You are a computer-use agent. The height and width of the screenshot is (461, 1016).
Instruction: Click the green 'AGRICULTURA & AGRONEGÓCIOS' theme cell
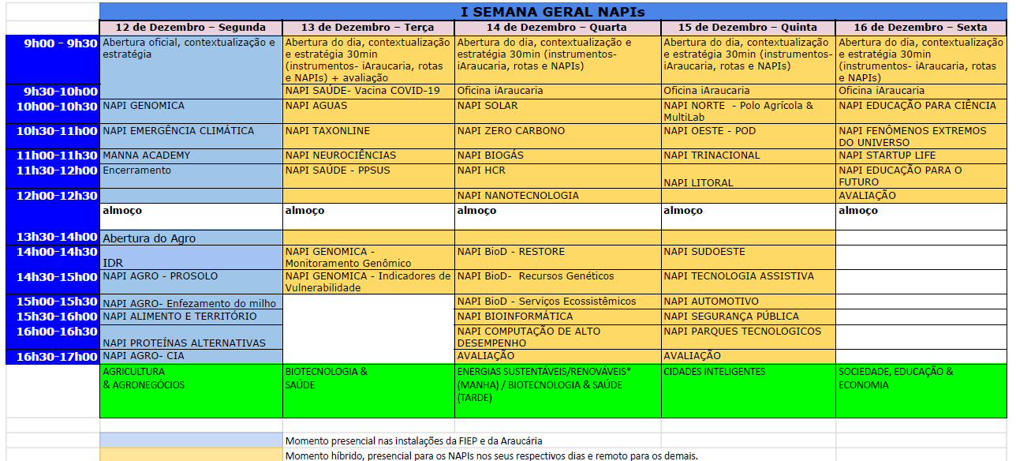click(x=192, y=391)
